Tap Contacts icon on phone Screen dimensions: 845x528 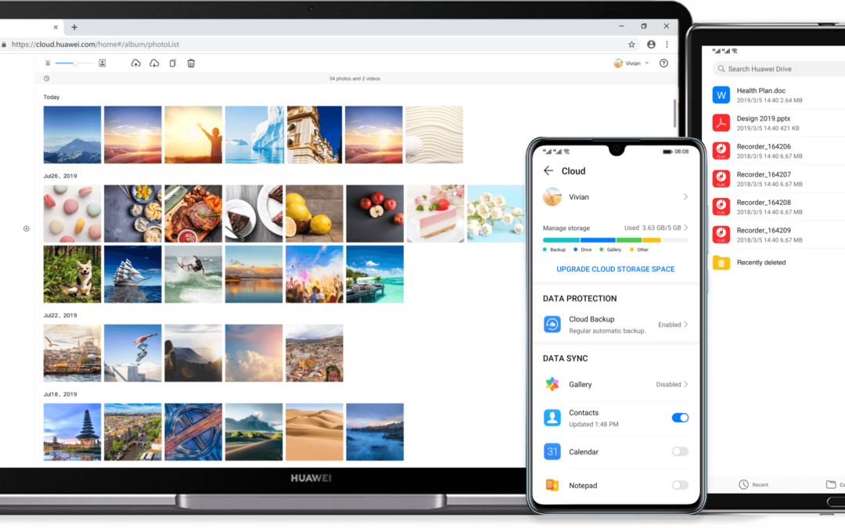pos(552,418)
